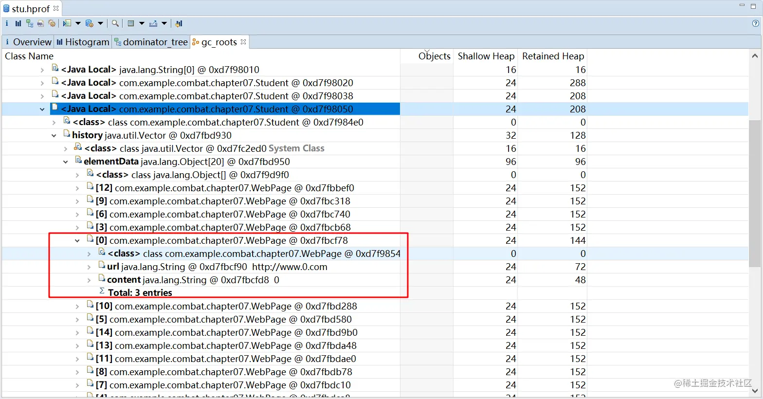This screenshot has width=763, height=399.
Task: Expand the [10] WebPage @ 0xd7fbd288 node
Action: coord(77,307)
